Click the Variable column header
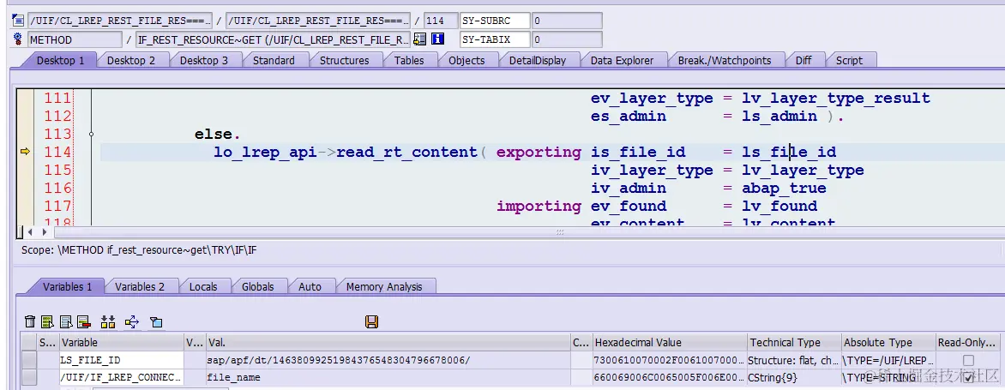 click(121, 343)
